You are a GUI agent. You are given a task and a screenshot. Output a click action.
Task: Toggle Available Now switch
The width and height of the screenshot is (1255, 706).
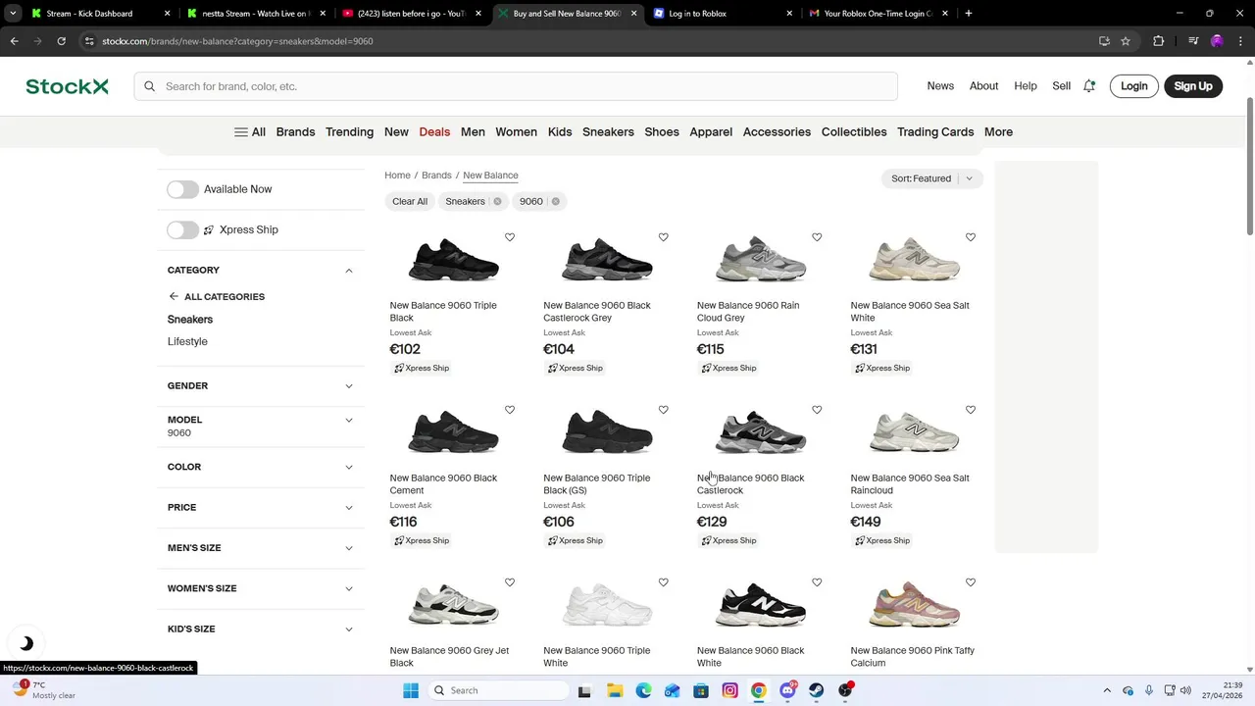pos(182,189)
